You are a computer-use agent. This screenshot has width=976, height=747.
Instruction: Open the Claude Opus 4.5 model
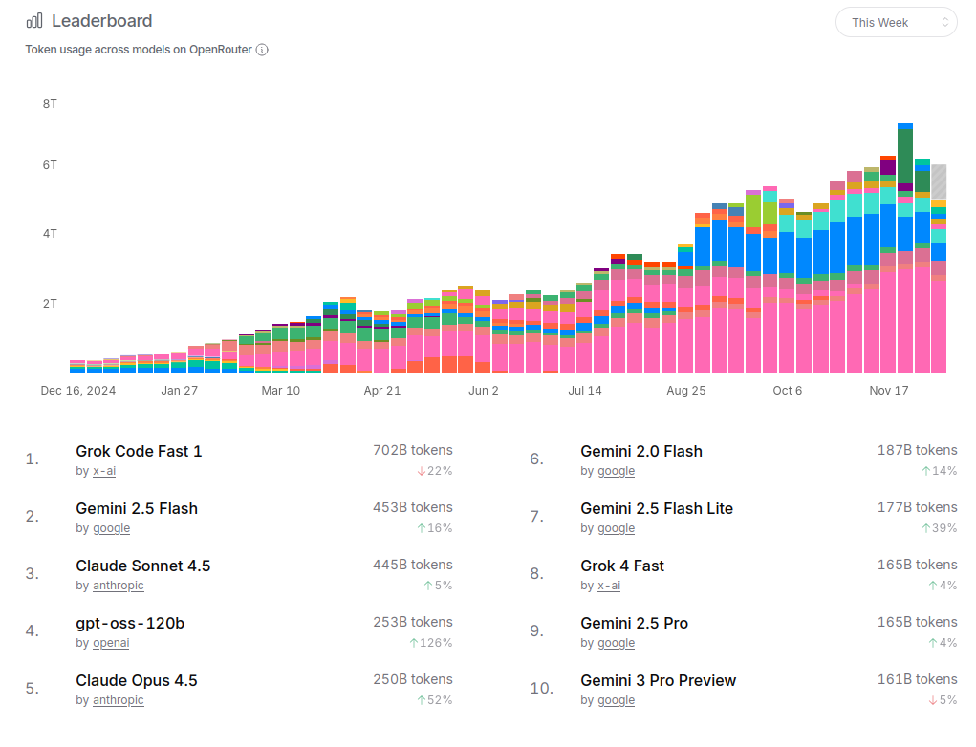[137, 680]
